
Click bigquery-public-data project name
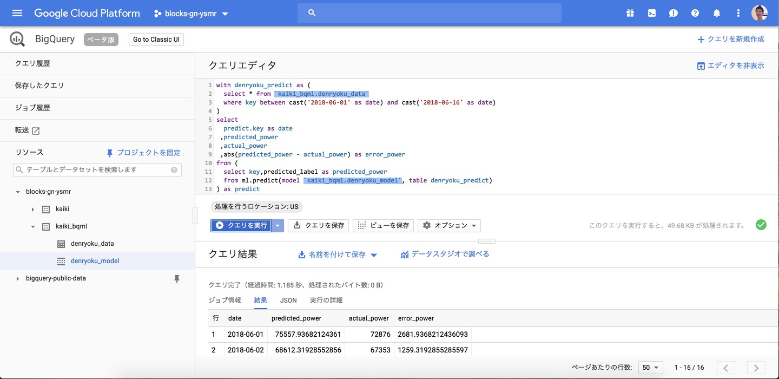tap(56, 278)
